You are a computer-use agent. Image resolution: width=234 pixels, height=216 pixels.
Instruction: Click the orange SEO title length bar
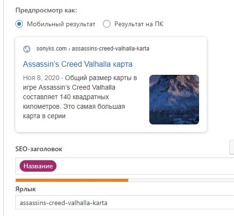coord(72,180)
